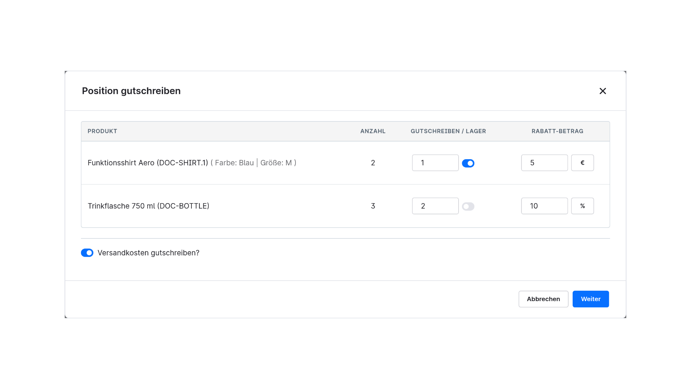Viewport: 691px width, 389px height.
Task: Click credit quantity field for Funktionsshirt Aero
Action: pyautogui.click(x=435, y=163)
